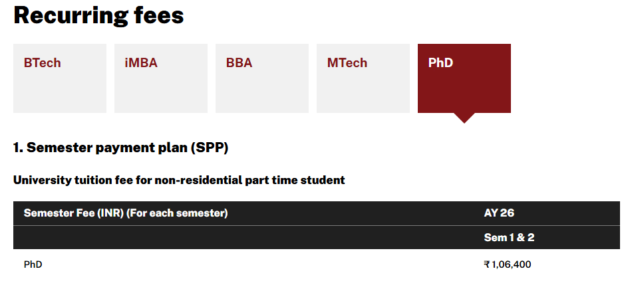The height and width of the screenshot is (289, 626).
Task: Click the number 1 in section heading
Action: pyautogui.click(x=17, y=148)
